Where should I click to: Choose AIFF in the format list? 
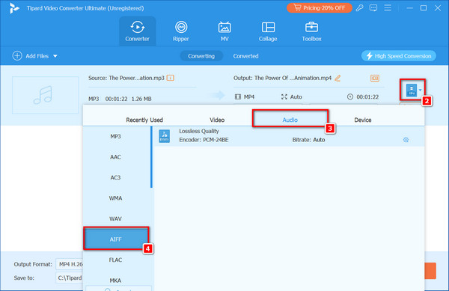click(x=116, y=239)
